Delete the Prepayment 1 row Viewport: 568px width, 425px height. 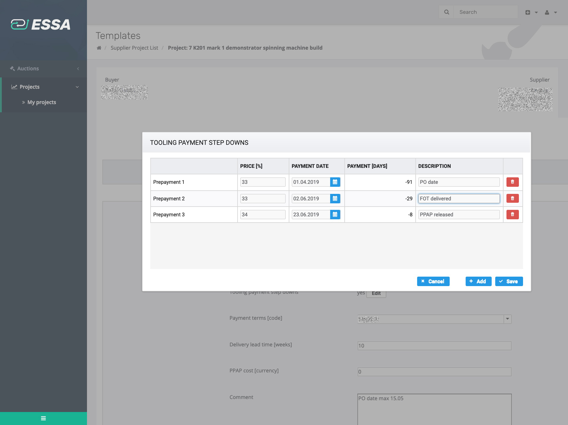coord(512,182)
